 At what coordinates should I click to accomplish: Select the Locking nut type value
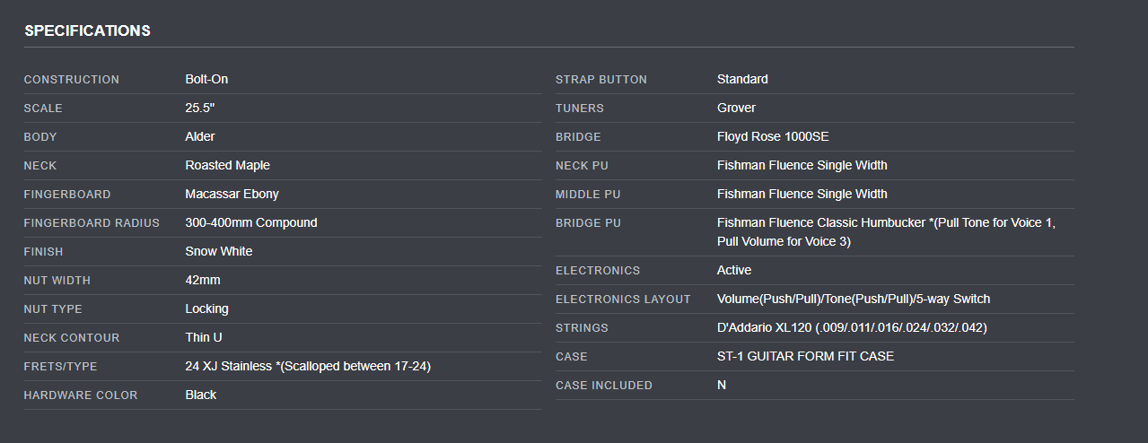[x=206, y=308]
